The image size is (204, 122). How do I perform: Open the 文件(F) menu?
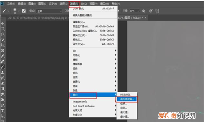(11, 4)
